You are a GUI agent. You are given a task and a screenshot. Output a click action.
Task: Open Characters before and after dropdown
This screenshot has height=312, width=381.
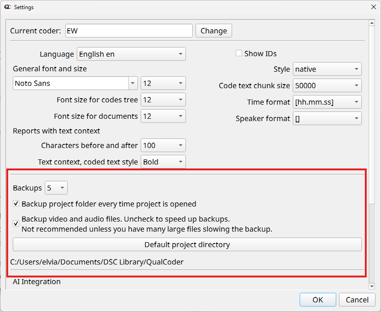pyautogui.click(x=163, y=145)
